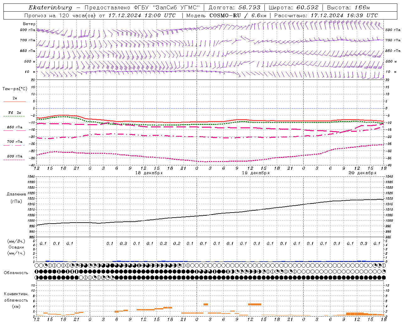Click the 700 гПа temperature legend label

point(14,142)
